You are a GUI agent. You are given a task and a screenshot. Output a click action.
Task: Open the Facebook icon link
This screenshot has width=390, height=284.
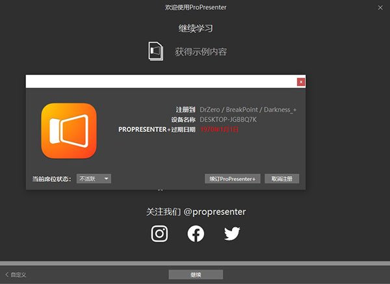point(196,233)
